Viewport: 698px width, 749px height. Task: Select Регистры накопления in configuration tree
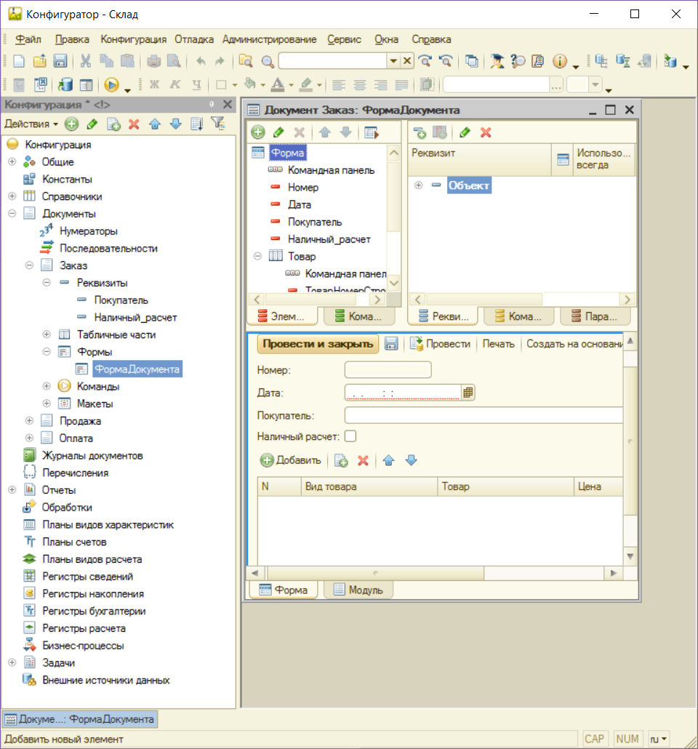pyautogui.click(x=92, y=594)
